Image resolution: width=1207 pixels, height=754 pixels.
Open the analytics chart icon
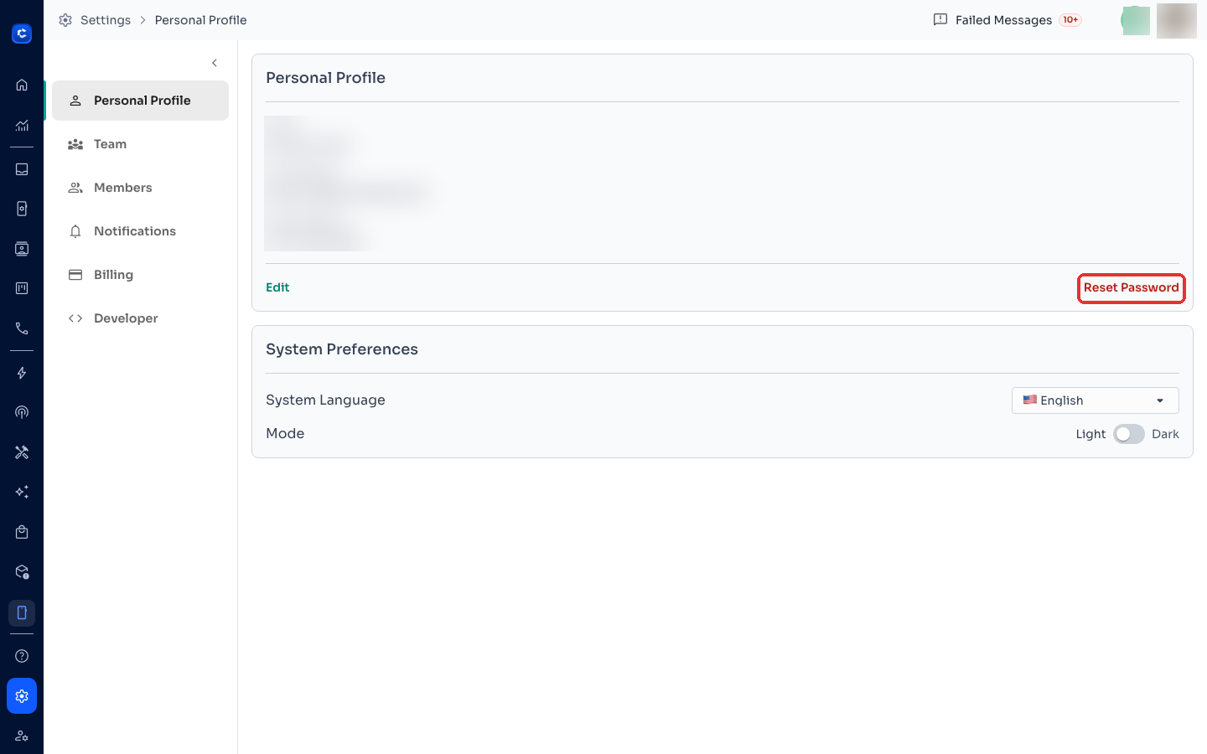click(22, 126)
